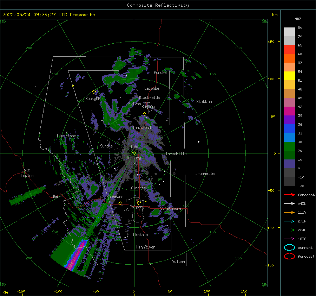Click the RockyMH label

(93, 99)
